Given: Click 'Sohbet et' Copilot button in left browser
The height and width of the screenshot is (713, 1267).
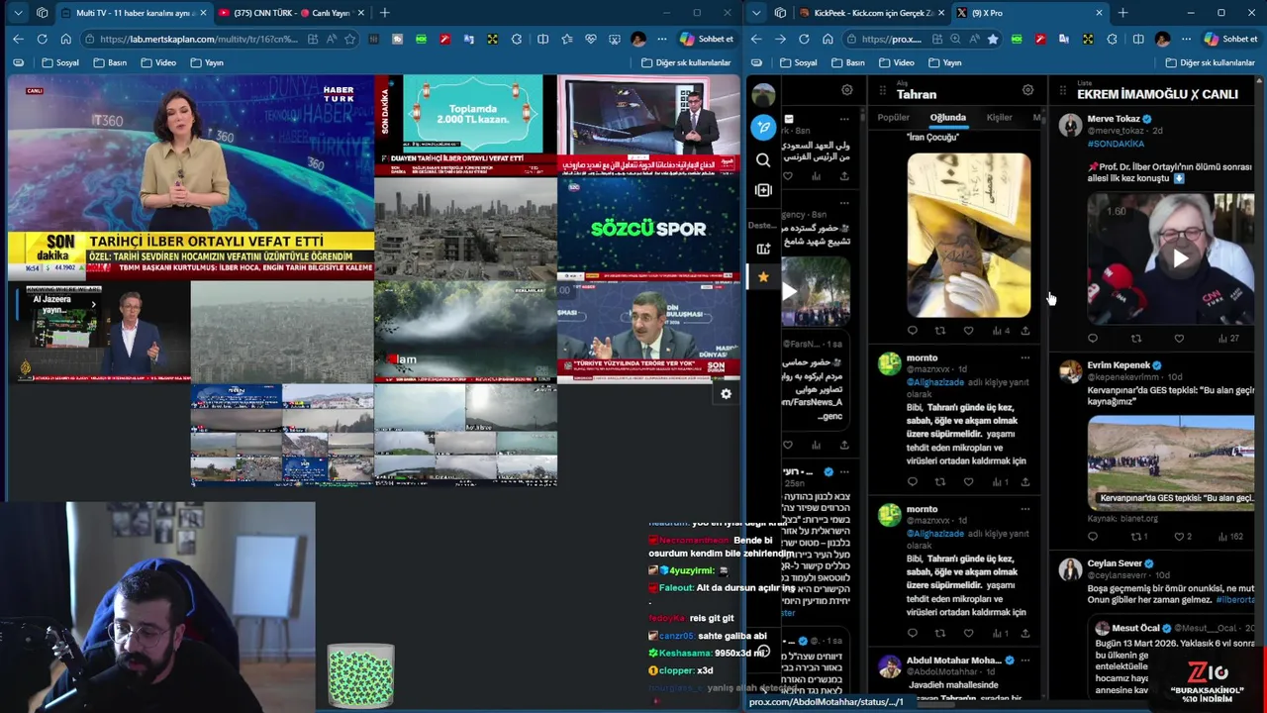Looking at the screenshot, I should point(706,39).
